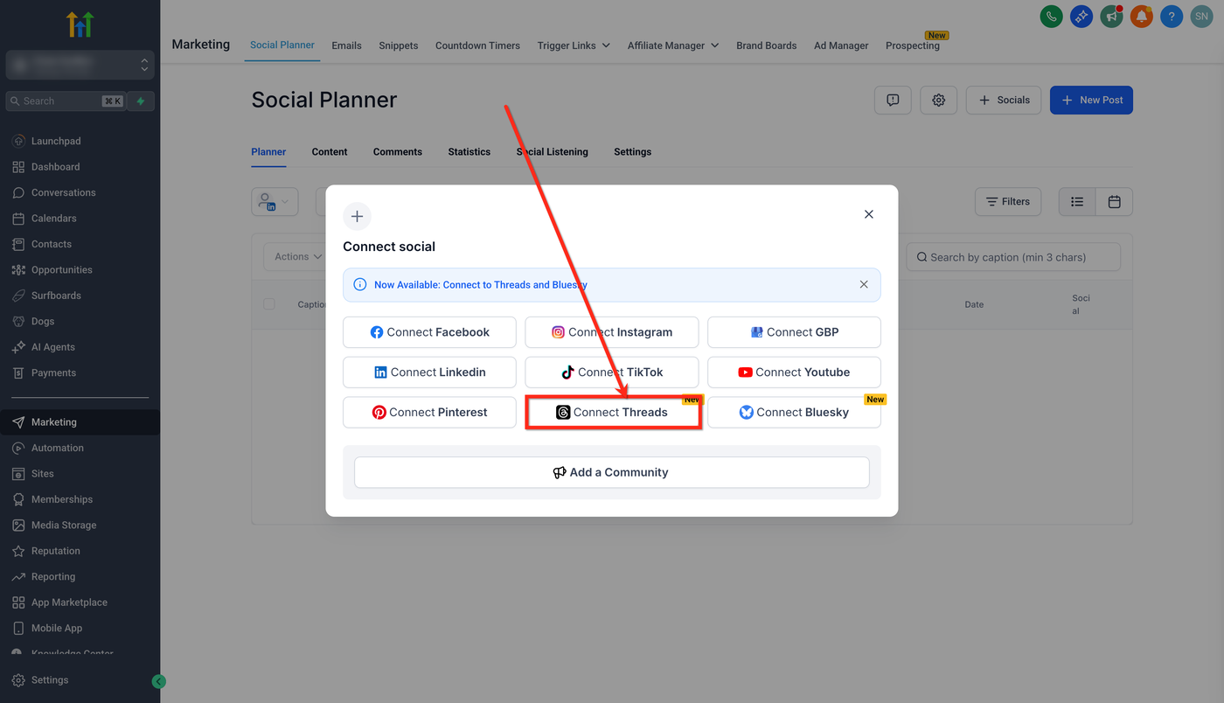Click the New Post button
This screenshot has width=1224, height=703.
click(x=1091, y=100)
